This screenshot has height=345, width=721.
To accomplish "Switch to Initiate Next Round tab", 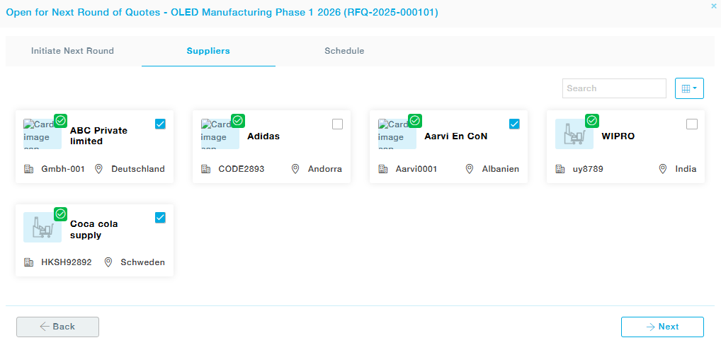I will [x=72, y=51].
